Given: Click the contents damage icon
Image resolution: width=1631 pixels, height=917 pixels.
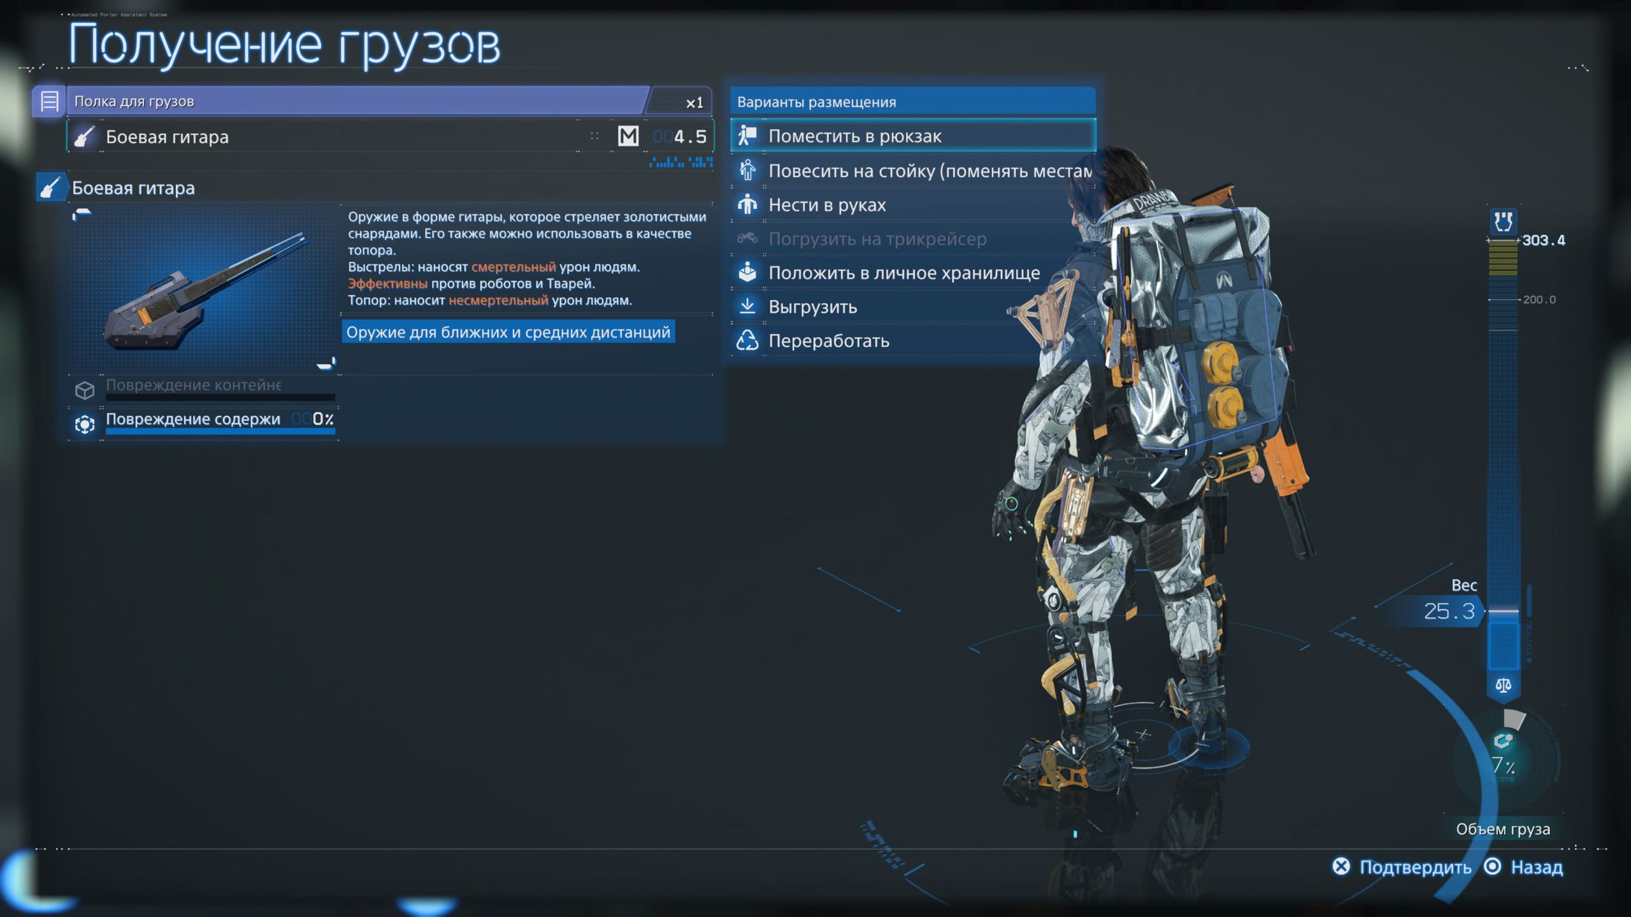Looking at the screenshot, I should (x=85, y=424).
